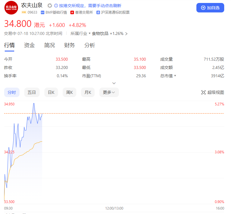Switch to the 资金 tab
The height and width of the screenshot is (214, 231).
click(x=30, y=45)
